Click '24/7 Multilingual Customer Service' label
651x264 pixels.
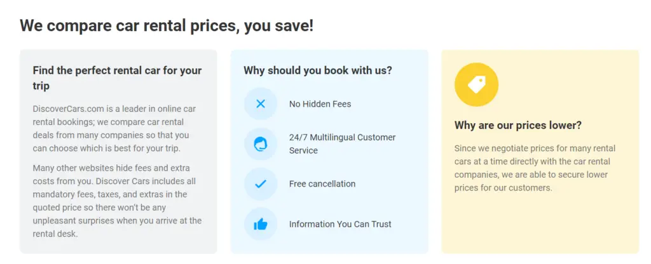pos(343,144)
